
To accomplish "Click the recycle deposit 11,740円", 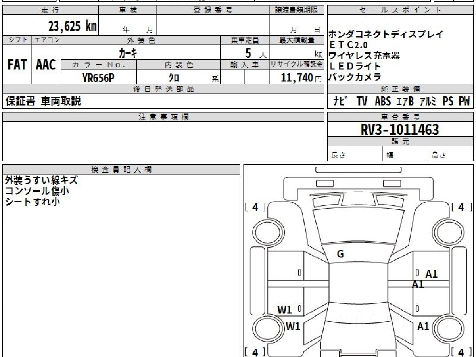I will click(301, 78).
